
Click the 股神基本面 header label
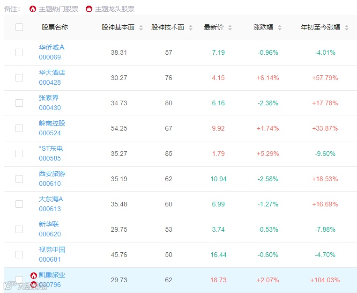pyautogui.click(x=118, y=27)
